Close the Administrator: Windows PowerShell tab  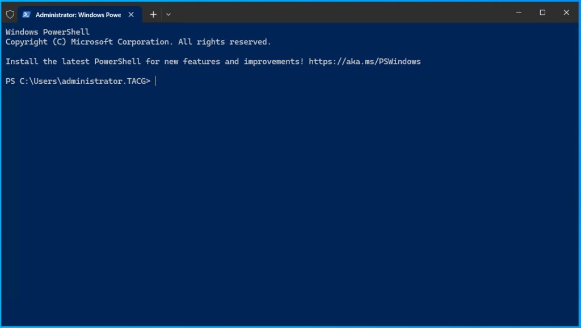pos(131,14)
